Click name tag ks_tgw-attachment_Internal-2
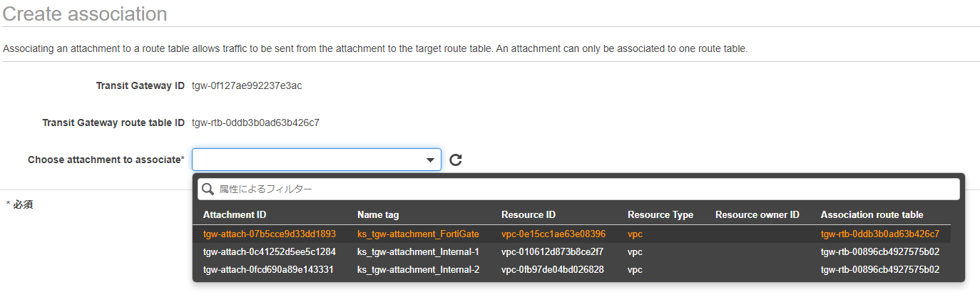980x302 pixels. [419, 269]
